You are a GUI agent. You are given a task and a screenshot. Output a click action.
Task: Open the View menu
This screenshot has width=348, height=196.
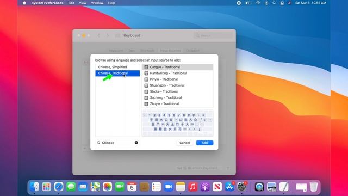click(83, 3)
